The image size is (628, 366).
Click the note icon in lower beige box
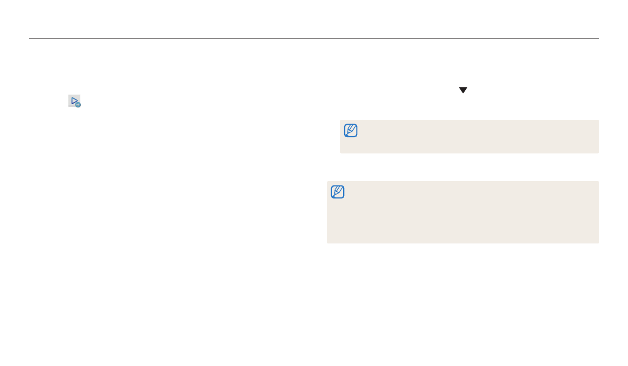pyautogui.click(x=338, y=192)
